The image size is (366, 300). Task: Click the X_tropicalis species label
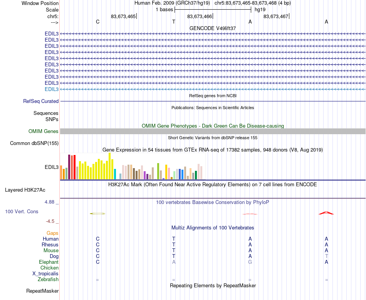pyautogui.click(x=45, y=274)
